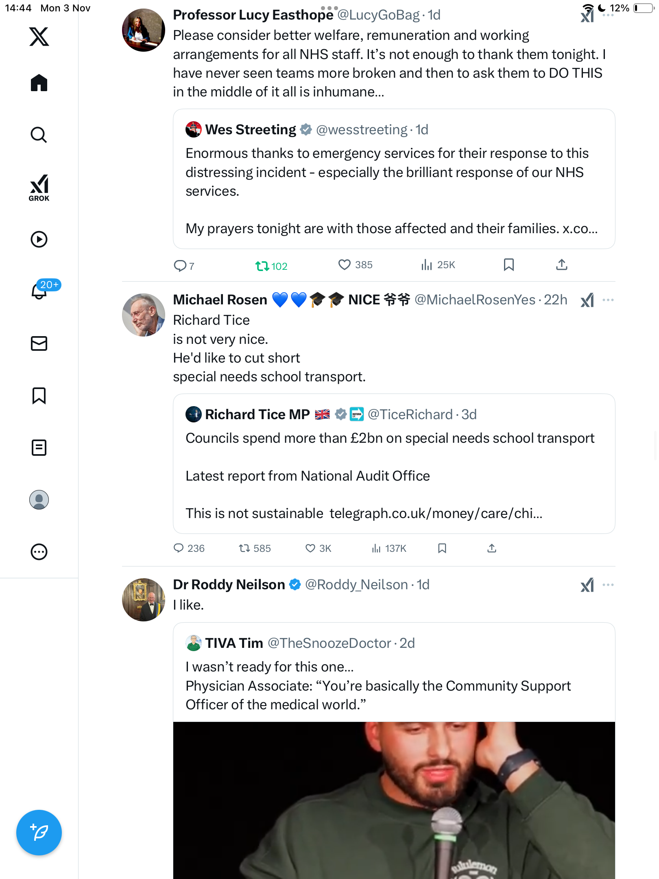The height and width of the screenshot is (879, 659).
Task: Open the Lists icon in sidebar
Action: point(39,448)
